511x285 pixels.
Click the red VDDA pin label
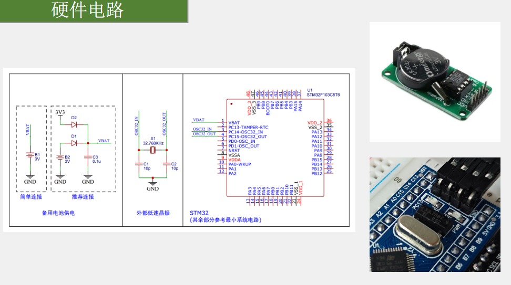tap(234, 160)
